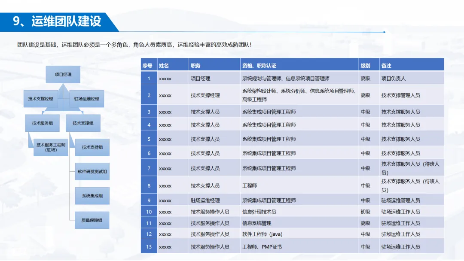
Task: Select cell 系统规划与管理师、信息系统项目管理师
Action: pyautogui.click(x=299, y=78)
